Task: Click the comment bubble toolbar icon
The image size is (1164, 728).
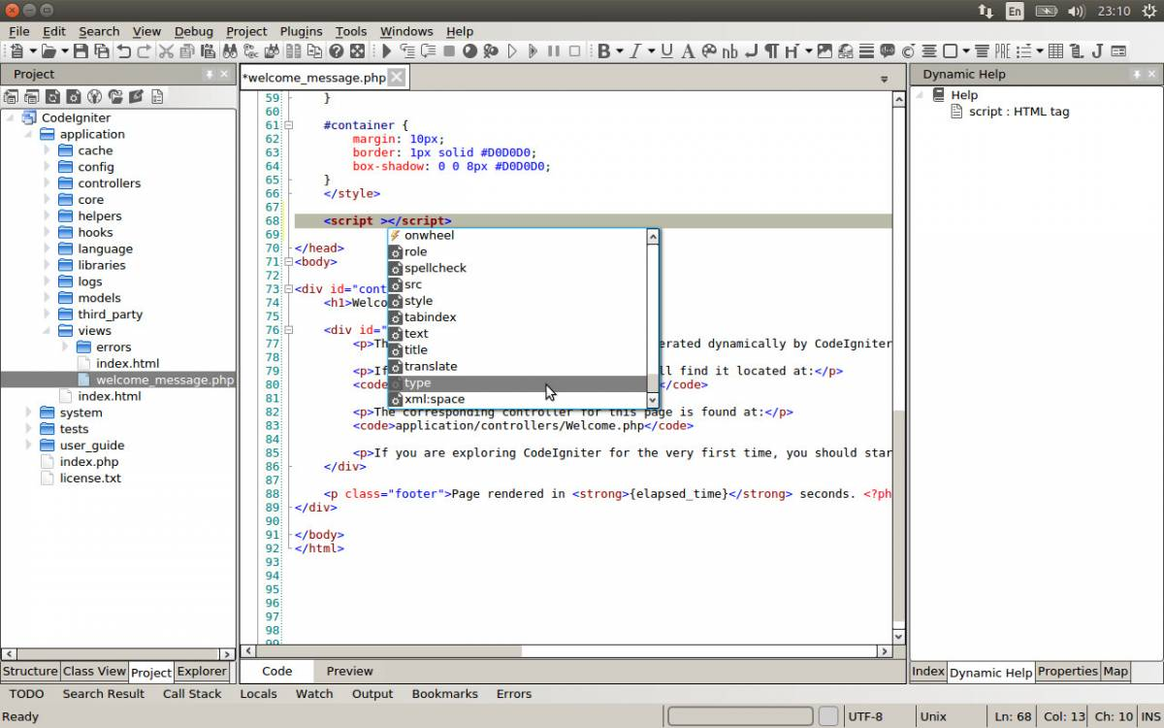Action: point(887,50)
